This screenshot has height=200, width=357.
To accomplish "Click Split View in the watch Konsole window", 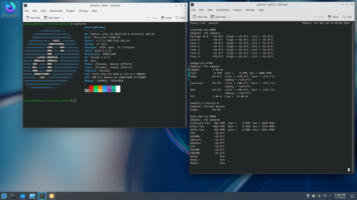I will tap(219, 17).
